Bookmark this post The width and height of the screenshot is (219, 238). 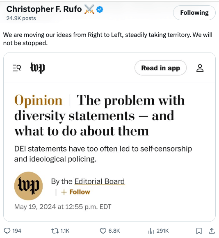tap(199, 231)
